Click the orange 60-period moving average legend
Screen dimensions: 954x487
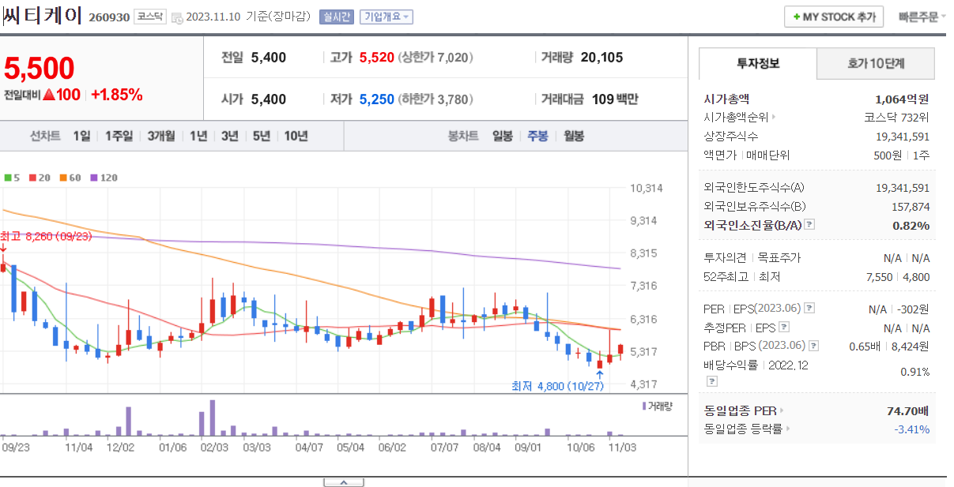[70, 178]
